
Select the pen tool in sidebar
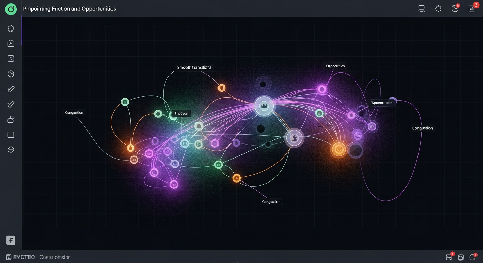(11, 89)
